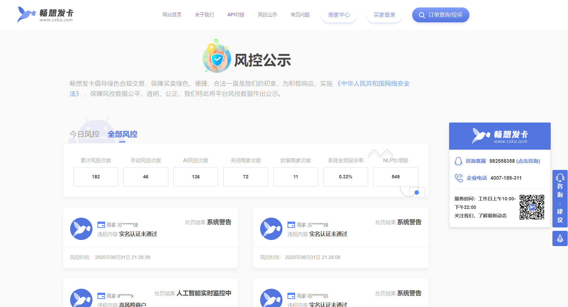
Task: Click the QQ penguin 咨询客服 icon
Action: point(458,161)
